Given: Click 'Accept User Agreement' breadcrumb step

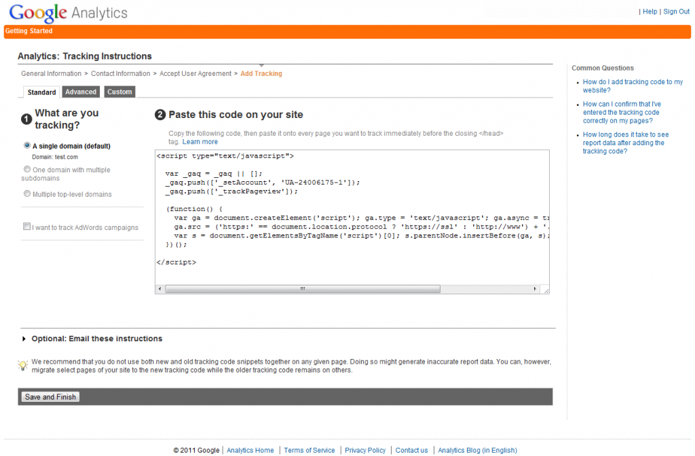Looking at the screenshot, I should coord(195,73).
